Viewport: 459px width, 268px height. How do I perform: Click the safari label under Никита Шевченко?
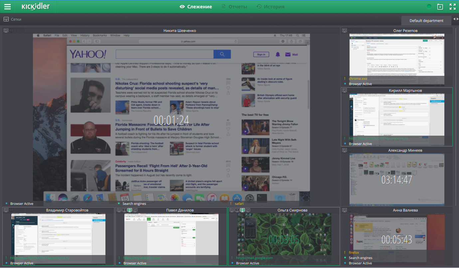(239, 203)
